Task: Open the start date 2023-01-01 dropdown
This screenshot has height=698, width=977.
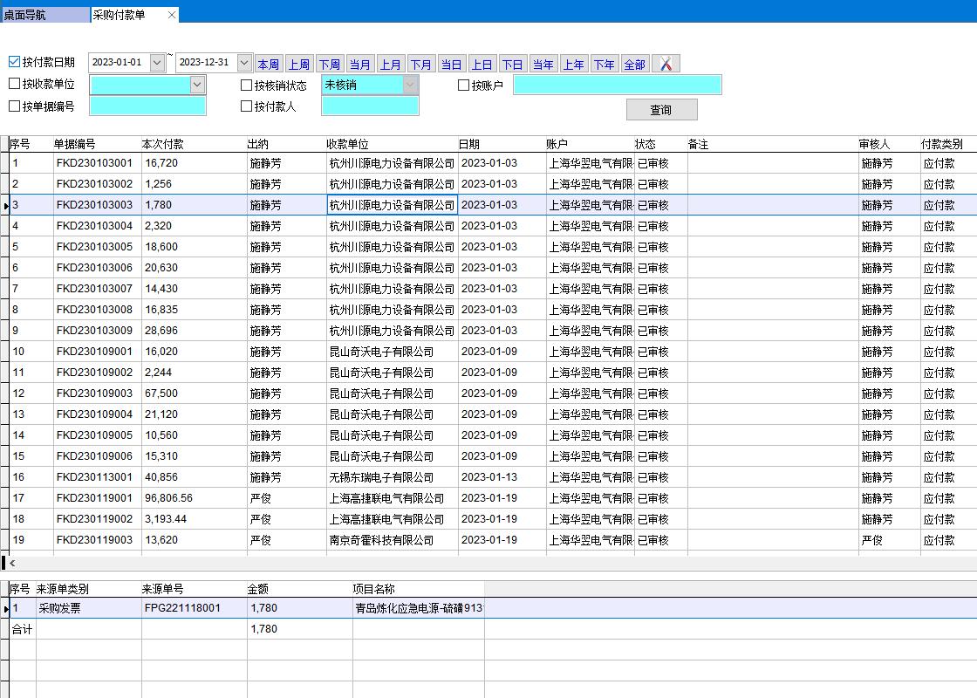Action: 157,63
